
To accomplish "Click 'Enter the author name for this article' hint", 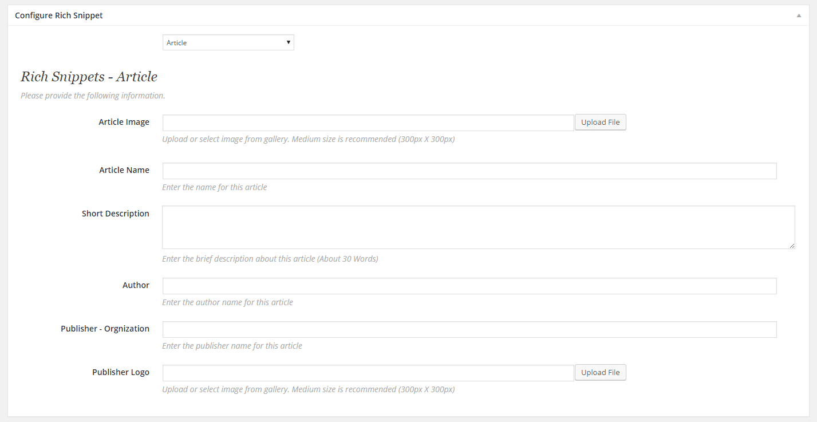I will point(227,302).
